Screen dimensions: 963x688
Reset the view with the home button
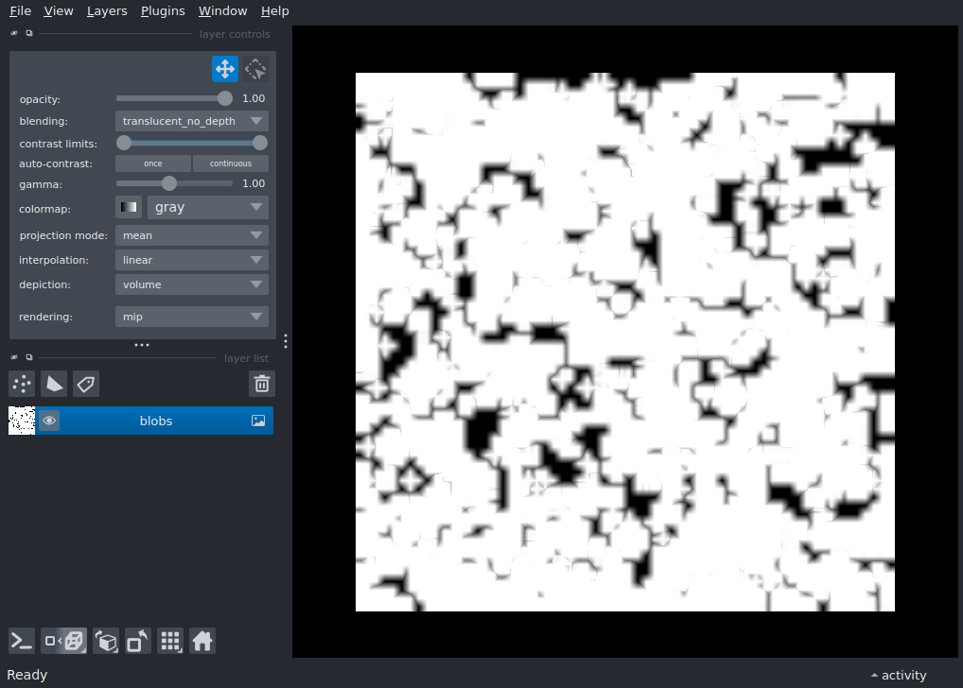tap(202, 640)
